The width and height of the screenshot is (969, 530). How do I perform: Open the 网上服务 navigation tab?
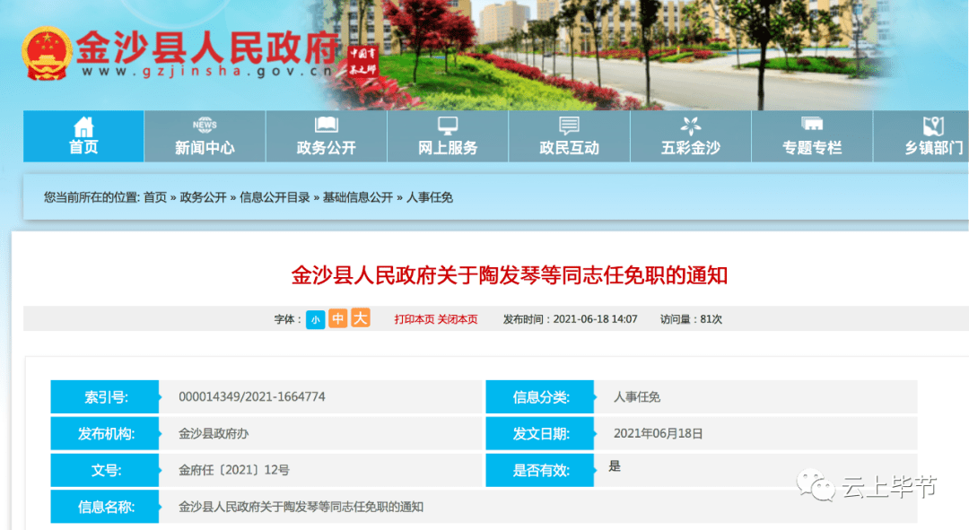coord(448,136)
